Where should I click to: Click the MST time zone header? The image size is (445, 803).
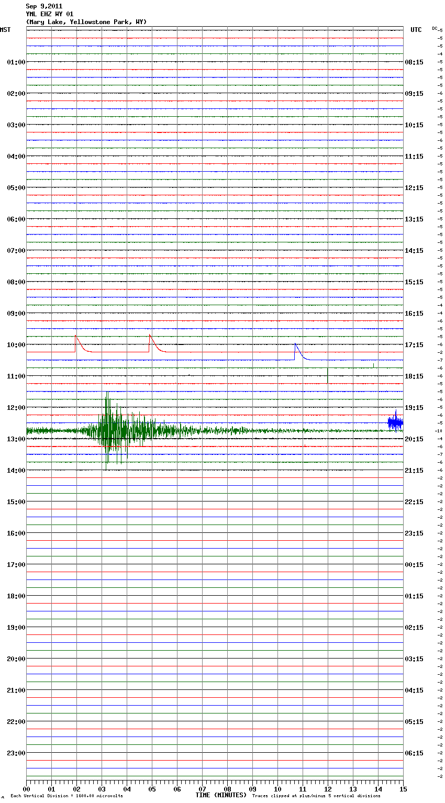pyautogui.click(x=5, y=30)
